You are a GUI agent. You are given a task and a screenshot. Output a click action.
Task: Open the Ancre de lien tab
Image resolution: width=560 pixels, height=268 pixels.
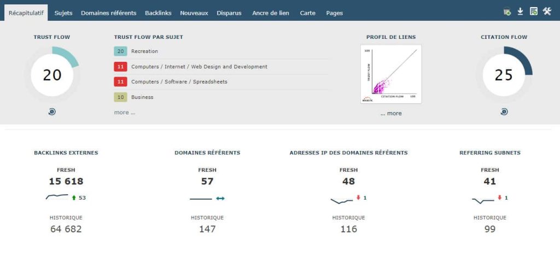tap(271, 13)
